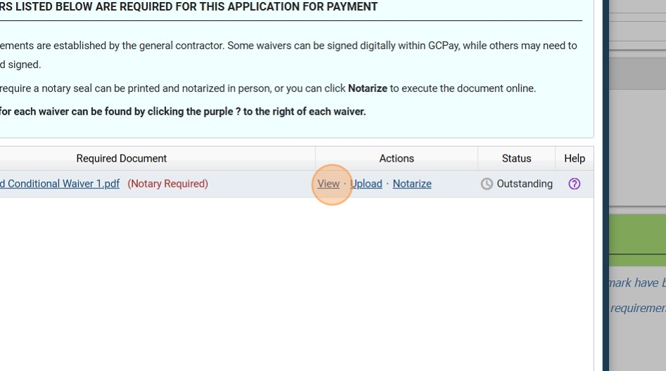666x371 pixels.
Task: Click the red Notary Required label
Action: click(x=168, y=184)
